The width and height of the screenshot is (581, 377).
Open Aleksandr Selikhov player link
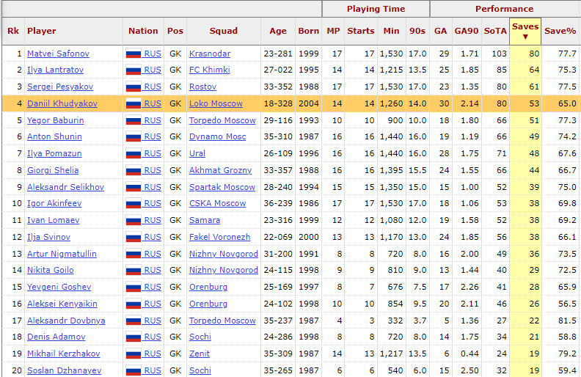[x=65, y=187]
